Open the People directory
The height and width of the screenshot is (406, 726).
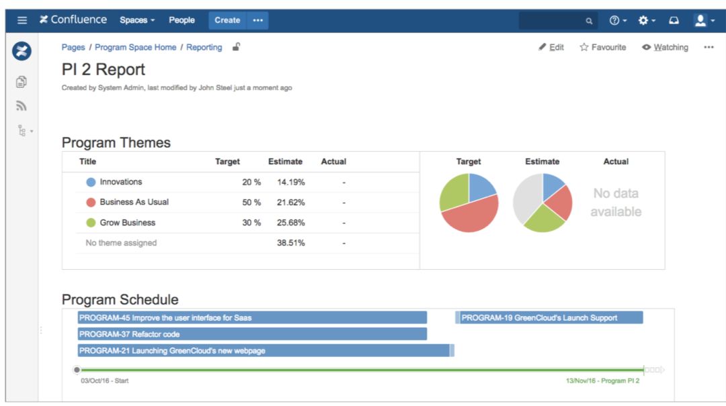(x=182, y=20)
